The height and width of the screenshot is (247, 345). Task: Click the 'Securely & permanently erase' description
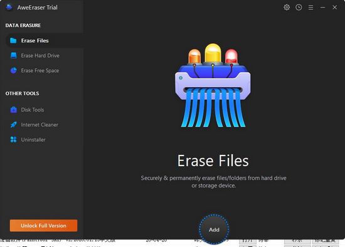214,182
